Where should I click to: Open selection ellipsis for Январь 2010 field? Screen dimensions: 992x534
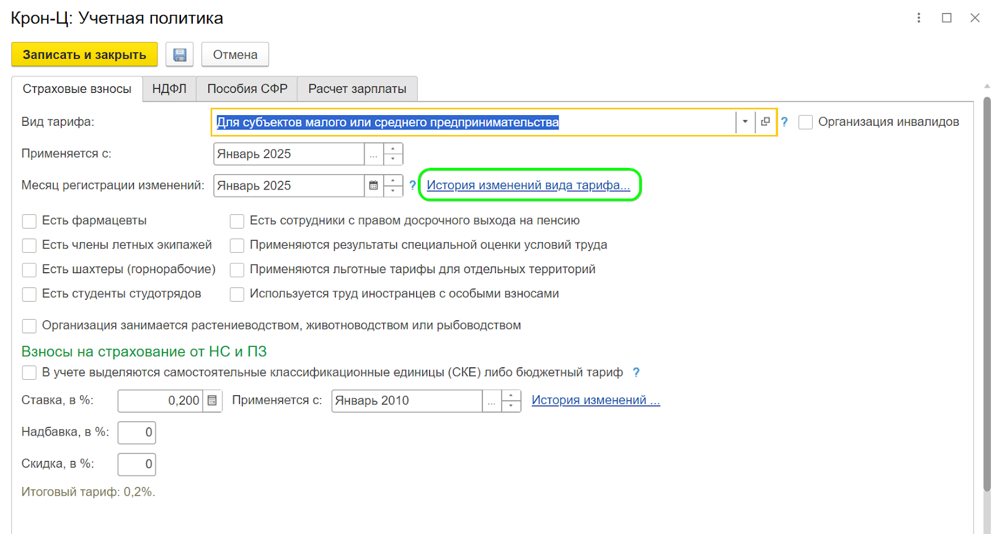tap(492, 401)
